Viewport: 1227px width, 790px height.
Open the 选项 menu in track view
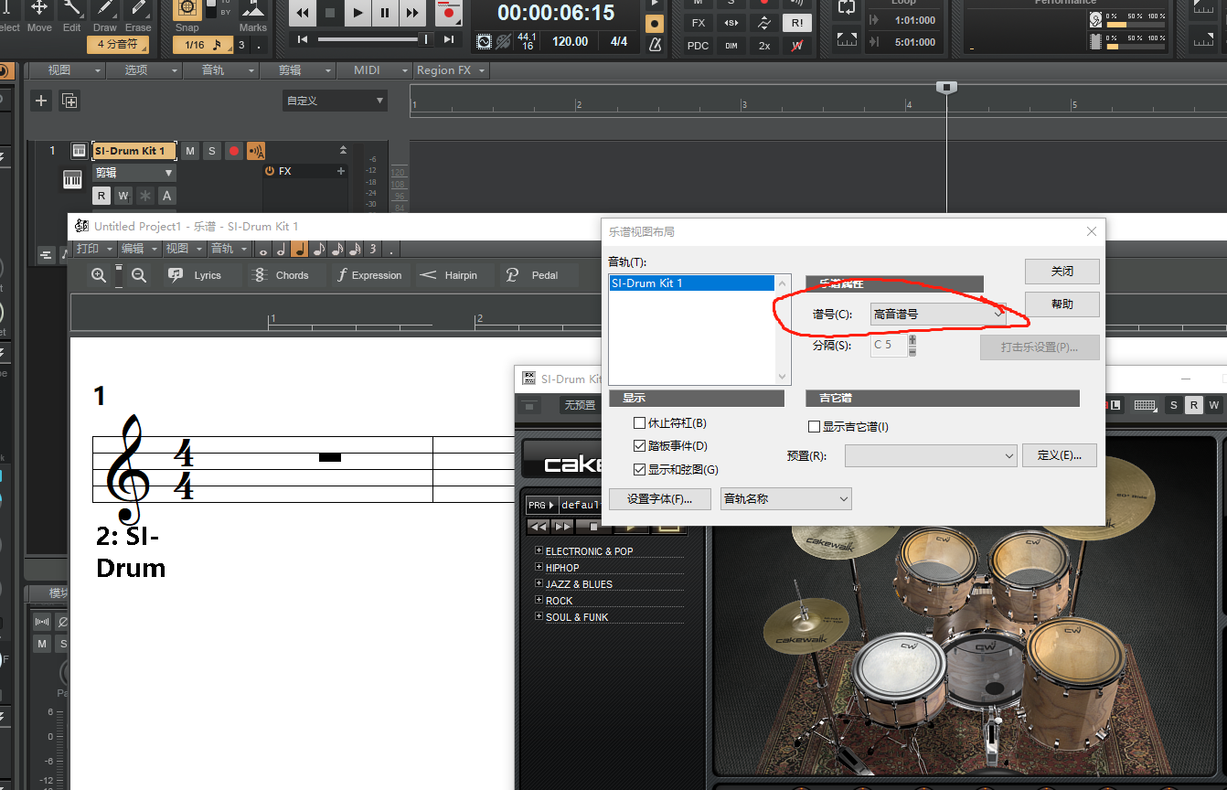click(x=144, y=70)
